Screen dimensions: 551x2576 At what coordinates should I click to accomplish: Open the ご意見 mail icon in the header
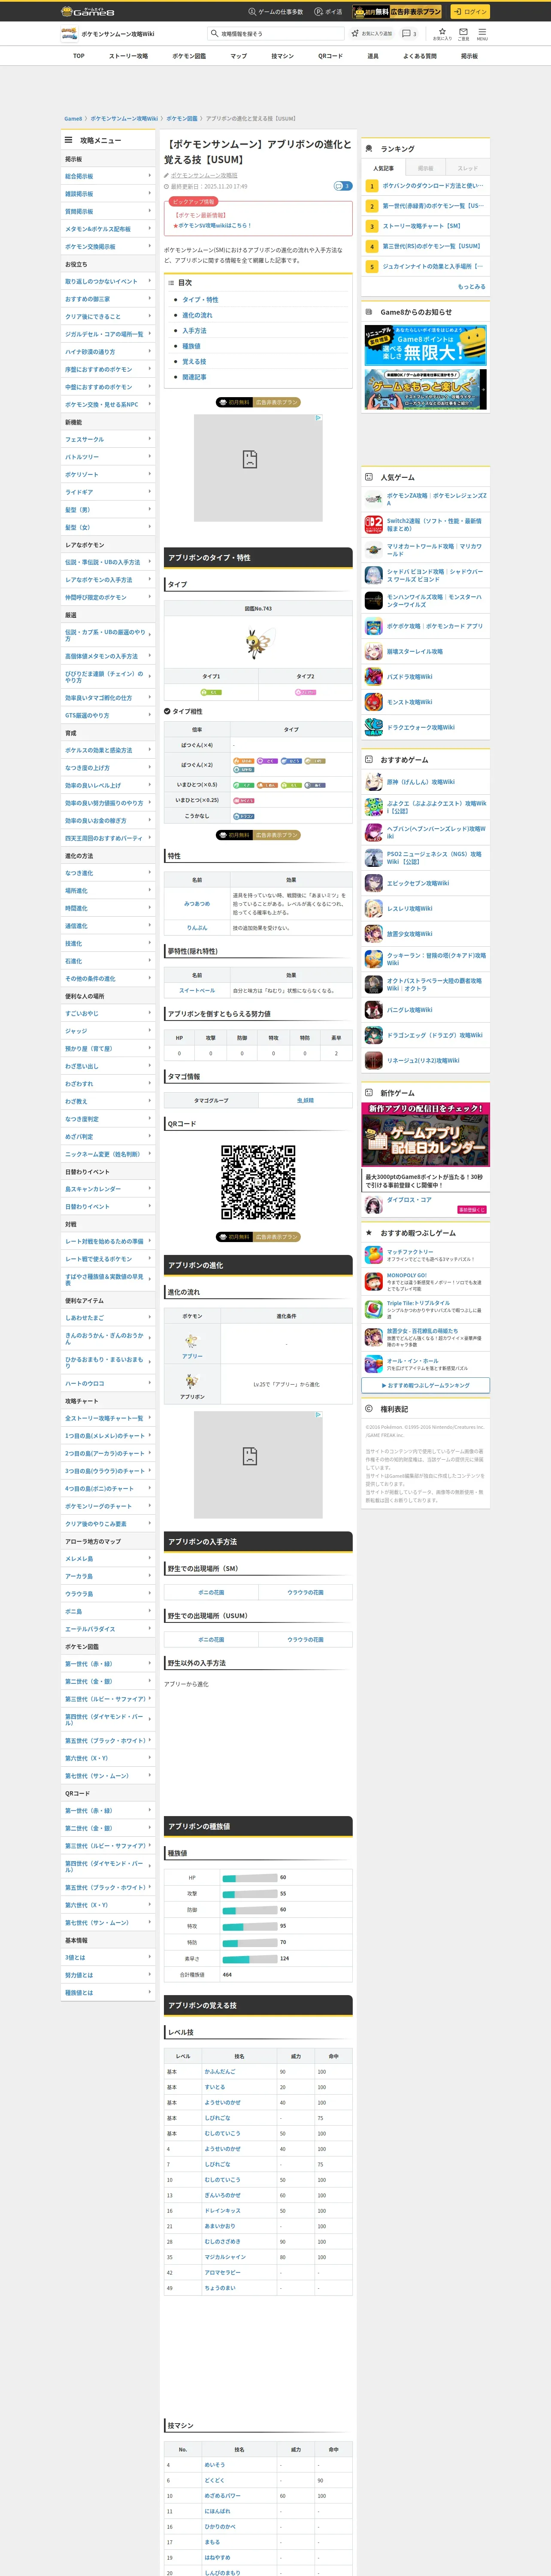tap(463, 33)
